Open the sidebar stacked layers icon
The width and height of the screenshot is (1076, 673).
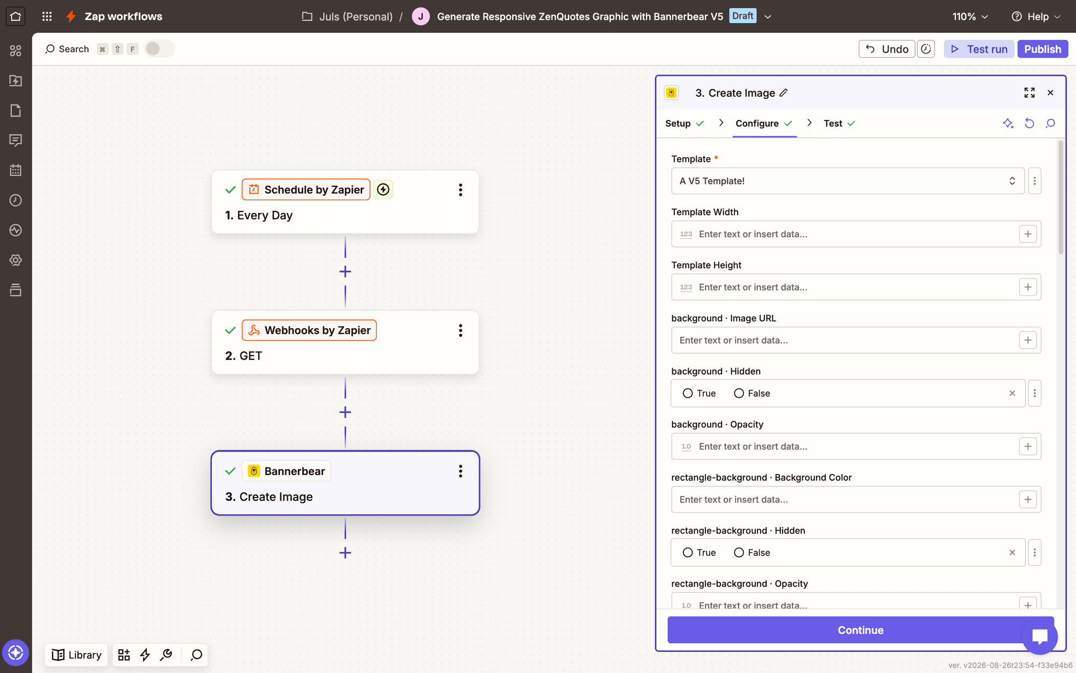16,290
